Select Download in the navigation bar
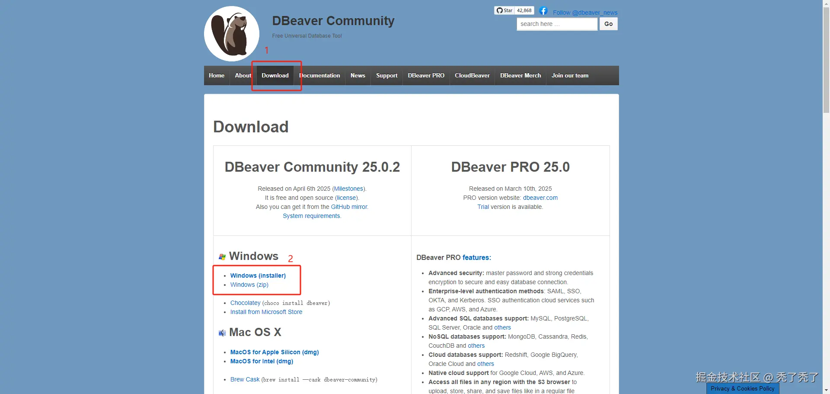The image size is (830, 394). point(275,75)
